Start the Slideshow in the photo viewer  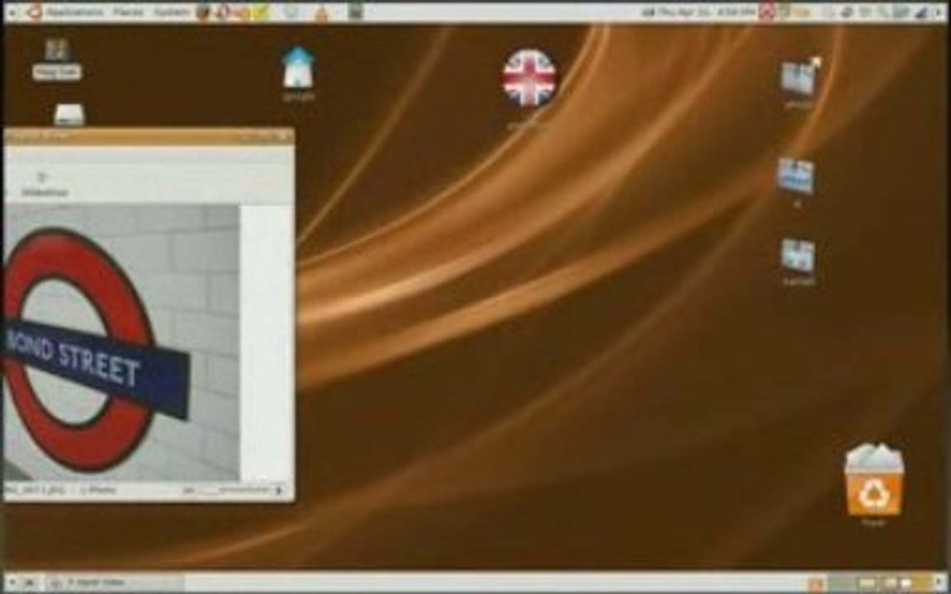coord(45,184)
